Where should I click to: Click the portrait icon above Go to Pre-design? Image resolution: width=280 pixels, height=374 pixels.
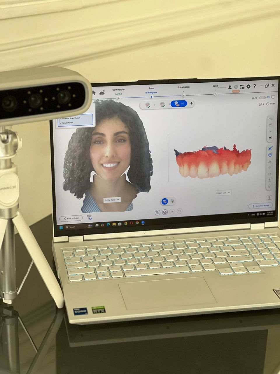tap(269, 198)
